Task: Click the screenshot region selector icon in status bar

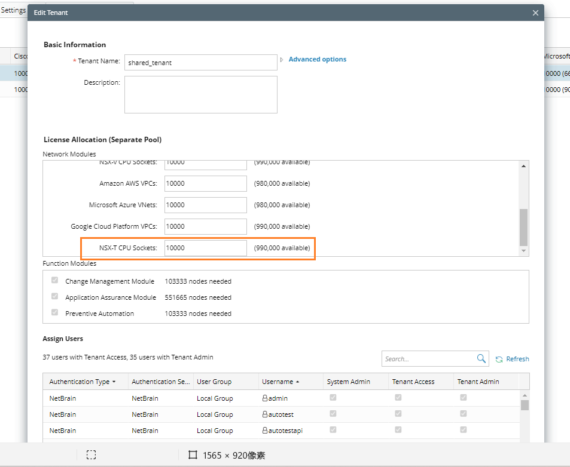Action: click(91, 454)
